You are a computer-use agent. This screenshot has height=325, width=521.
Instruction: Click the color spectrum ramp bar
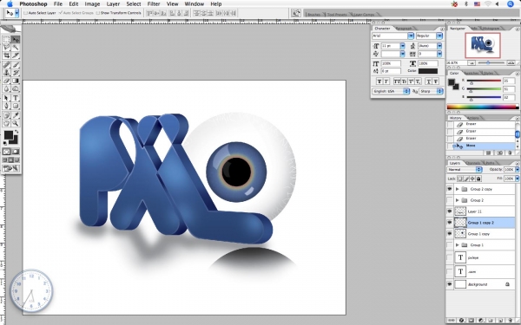tap(483, 107)
